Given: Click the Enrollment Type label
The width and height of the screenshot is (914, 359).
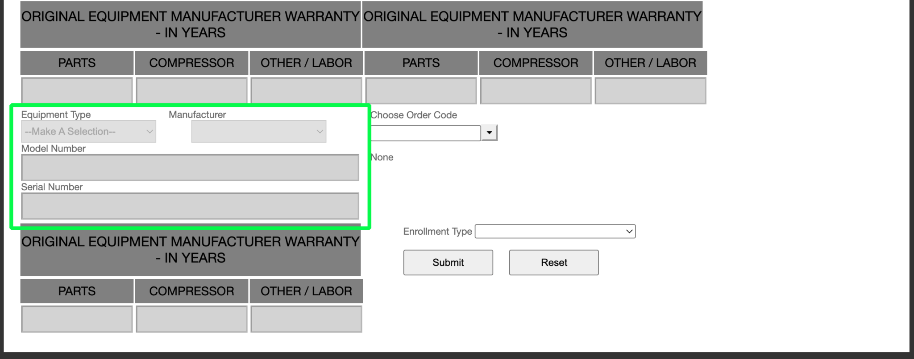Looking at the screenshot, I should coord(437,232).
